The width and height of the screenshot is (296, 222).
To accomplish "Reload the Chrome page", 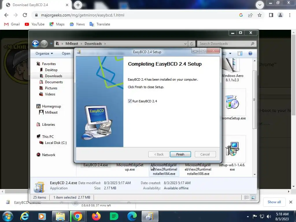I will click(x=25, y=15).
